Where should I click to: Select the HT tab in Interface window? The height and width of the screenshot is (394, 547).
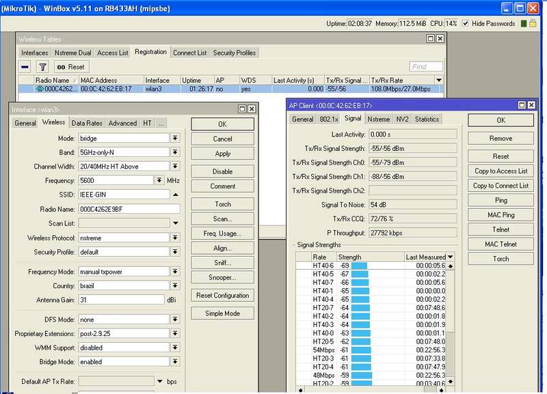coord(147,123)
